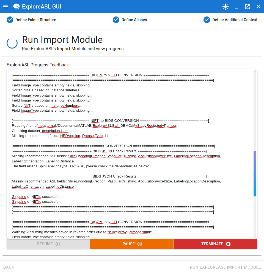Go to the Define Additional Context step
Viewport: 264px width, 273px height.
(230, 20)
